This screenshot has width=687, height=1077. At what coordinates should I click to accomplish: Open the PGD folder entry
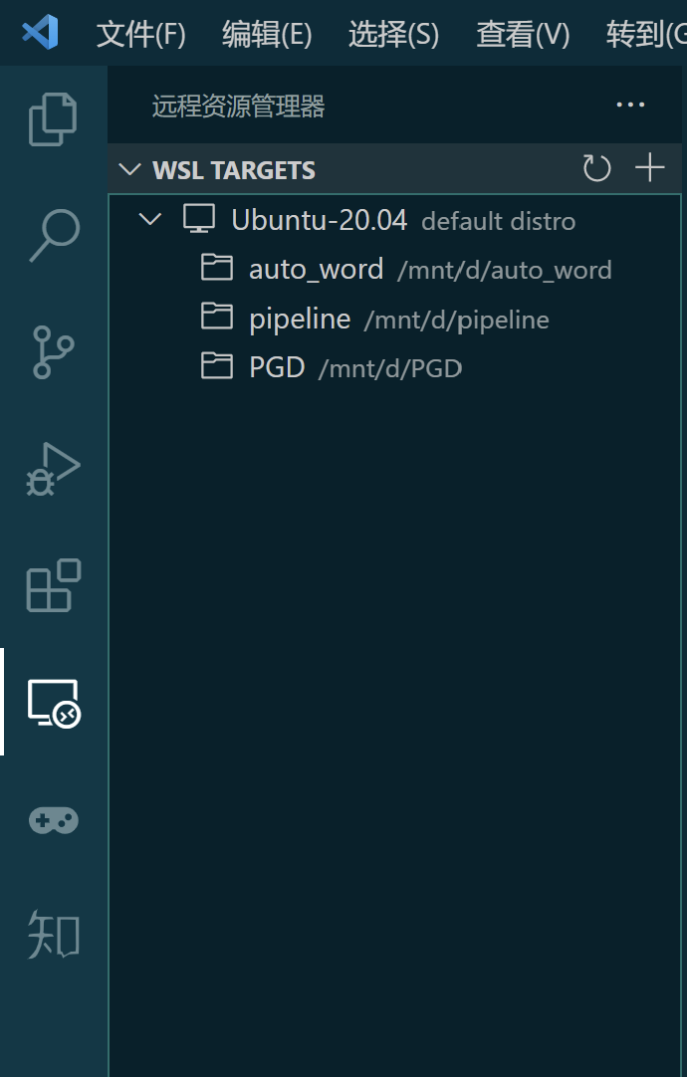(276, 366)
